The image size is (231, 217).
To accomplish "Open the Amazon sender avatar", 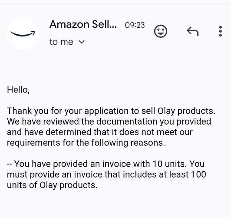I will 23,34.
